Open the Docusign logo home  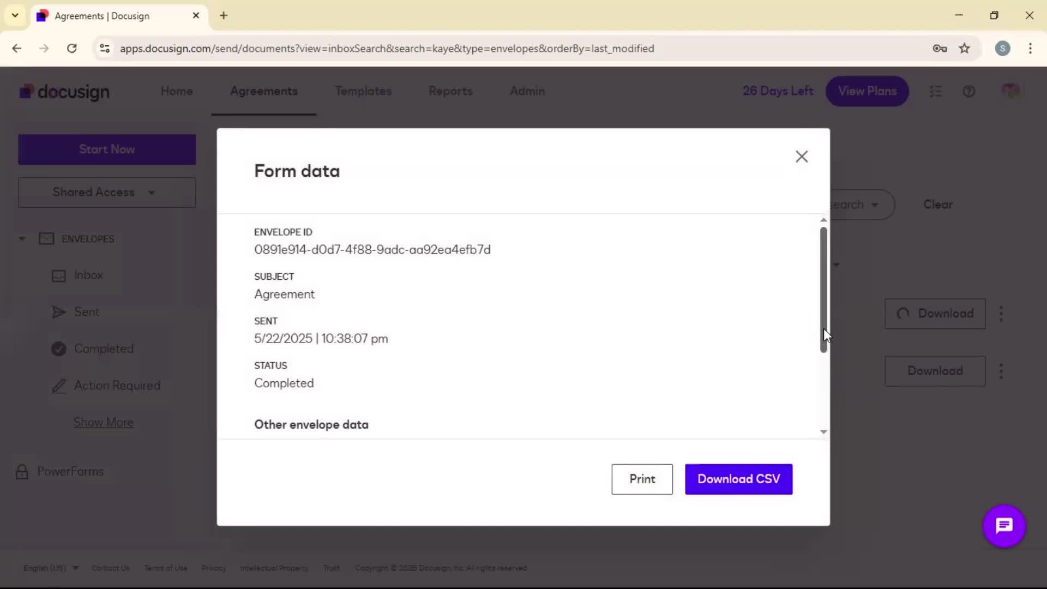(x=64, y=92)
